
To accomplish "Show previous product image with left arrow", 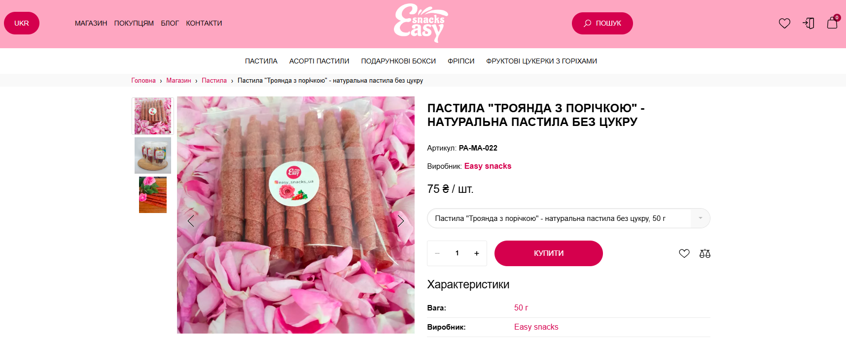I will pyautogui.click(x=191, y=221).
